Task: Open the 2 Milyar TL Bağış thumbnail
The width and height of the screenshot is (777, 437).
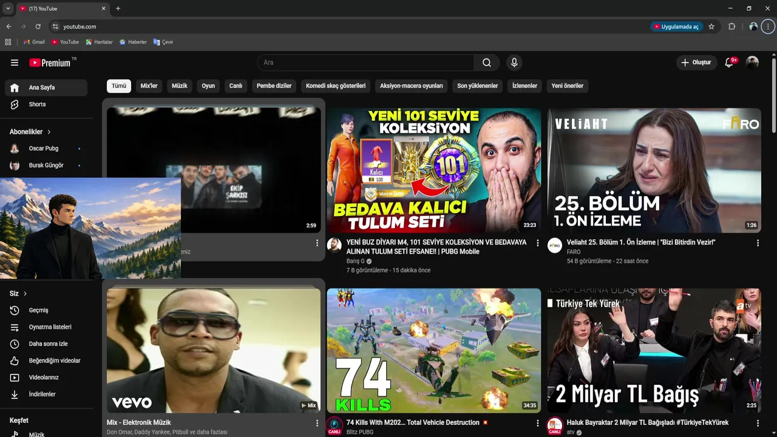Action: [x=654, y=351]
